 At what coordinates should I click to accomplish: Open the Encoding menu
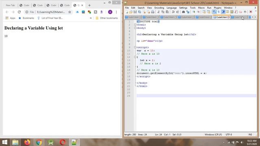click(x=159, y=8)
